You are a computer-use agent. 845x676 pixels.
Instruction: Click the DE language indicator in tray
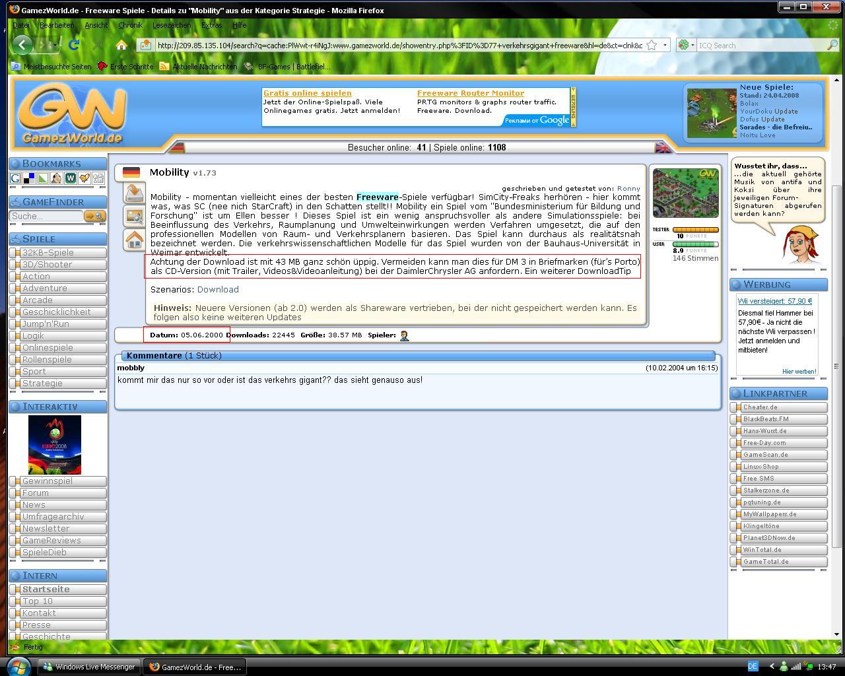753,667
